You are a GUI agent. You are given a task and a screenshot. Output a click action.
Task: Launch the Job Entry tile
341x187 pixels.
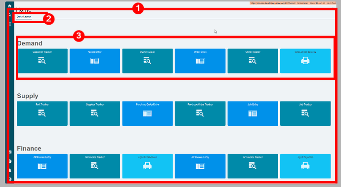[x=253, y=113]
